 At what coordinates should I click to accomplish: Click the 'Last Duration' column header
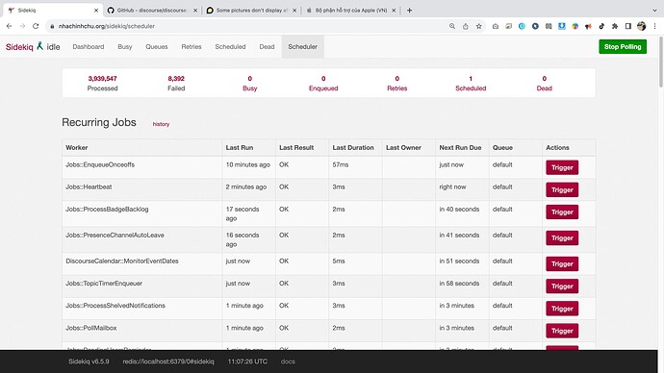[353, 148]
